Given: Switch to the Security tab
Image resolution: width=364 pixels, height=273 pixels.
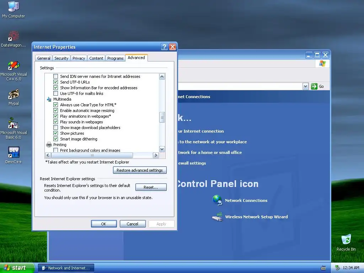Looking at the screenshot, I should pyautogui.click(x=61, y=58).
